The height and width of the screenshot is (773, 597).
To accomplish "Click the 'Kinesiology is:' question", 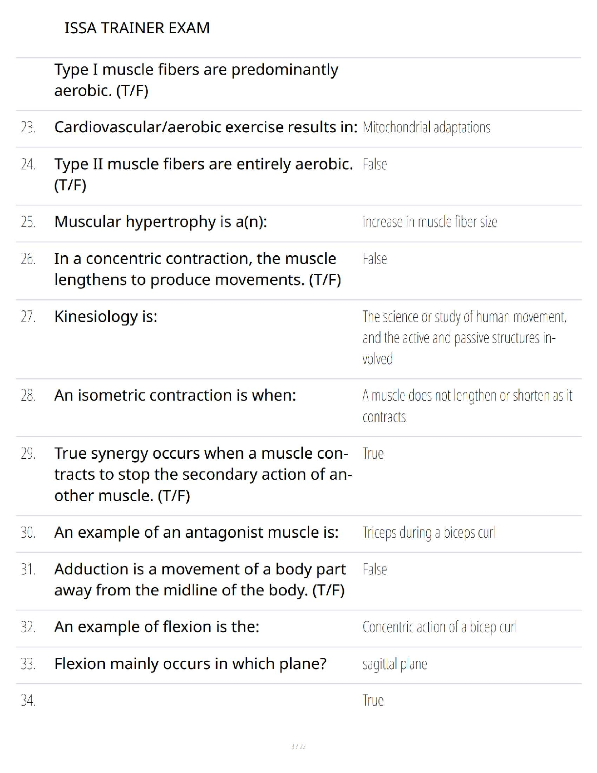I will click(x=106, y=317).
